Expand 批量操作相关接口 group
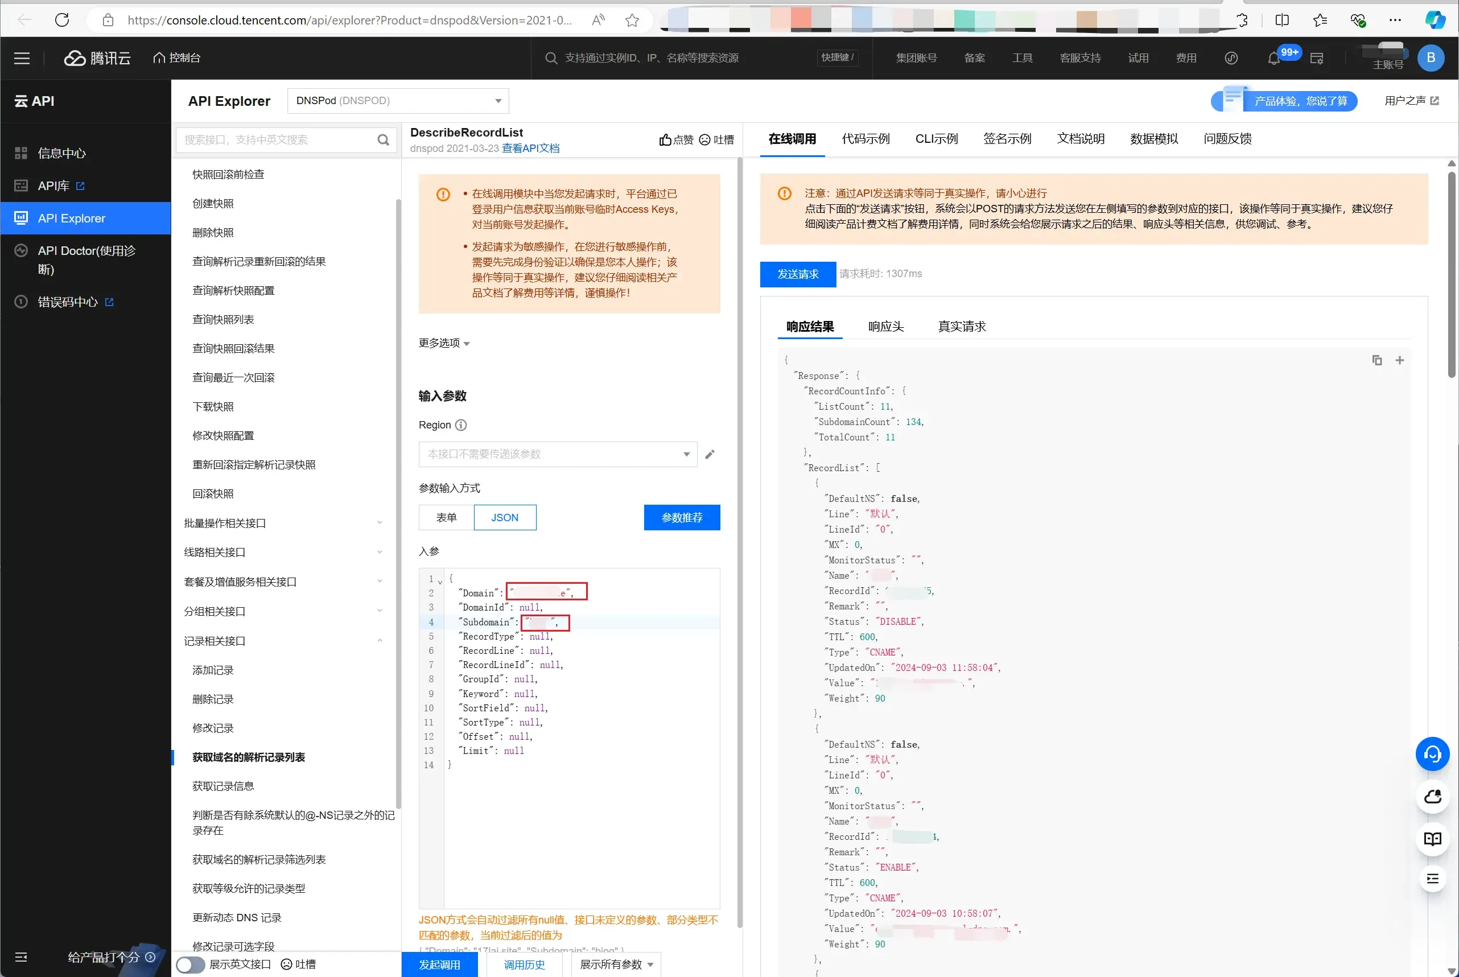 pos(284,523)
